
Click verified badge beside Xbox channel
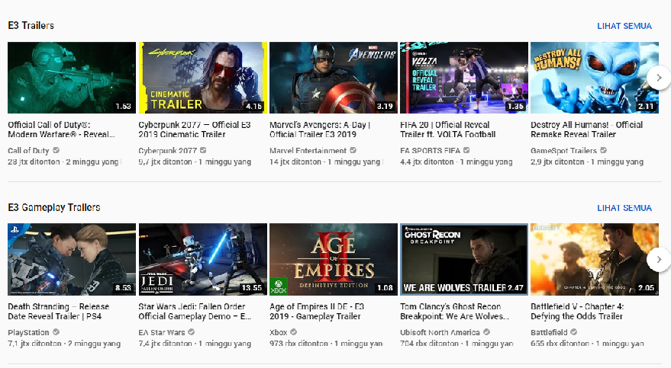click(x=294, y=332)
